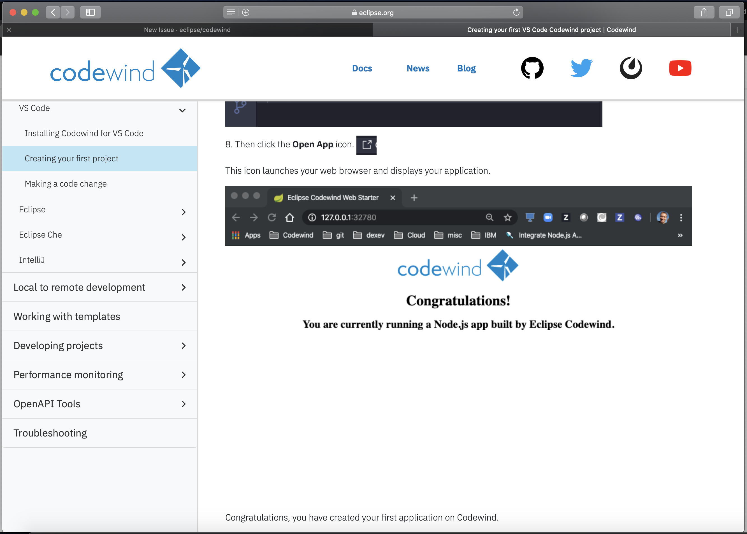
Task: Click the Safari Share icon
Action: [x=704, y=13]
